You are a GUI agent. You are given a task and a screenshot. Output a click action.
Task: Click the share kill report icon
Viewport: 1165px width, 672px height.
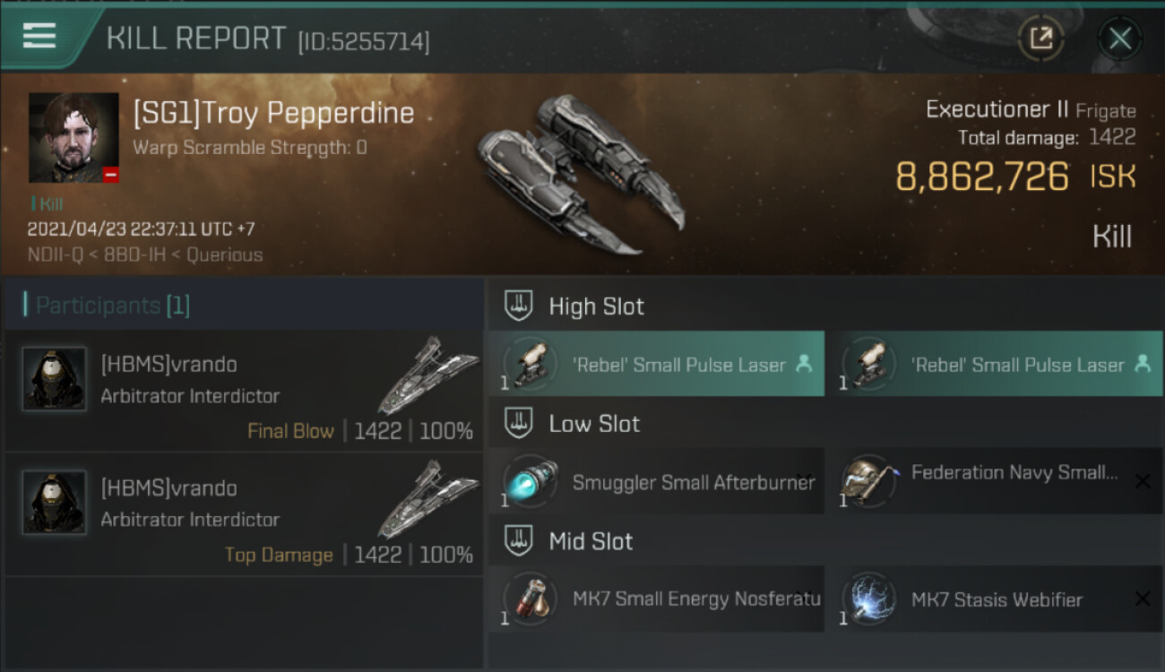pos(1041,39)
